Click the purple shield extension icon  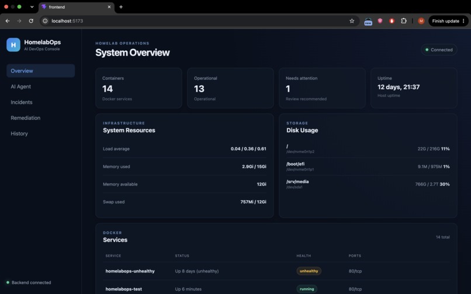tap(380, 20)
